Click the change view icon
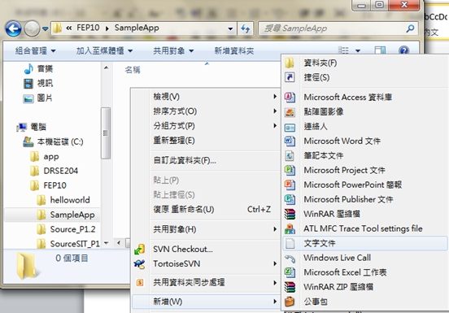The height and width of the screenshot is (313, 449). click(343, 51)
